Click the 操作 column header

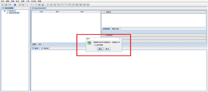(57, 12)
